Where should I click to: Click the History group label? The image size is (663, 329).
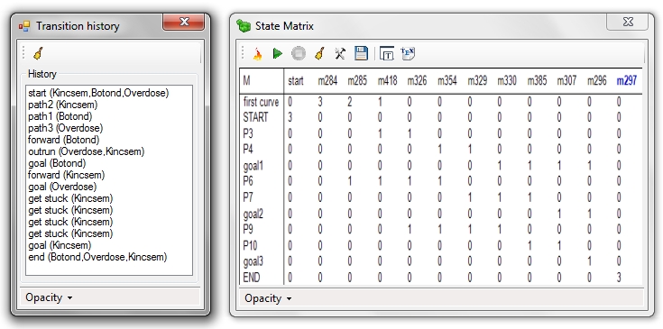pyautogui.click(x=41, y=74)
